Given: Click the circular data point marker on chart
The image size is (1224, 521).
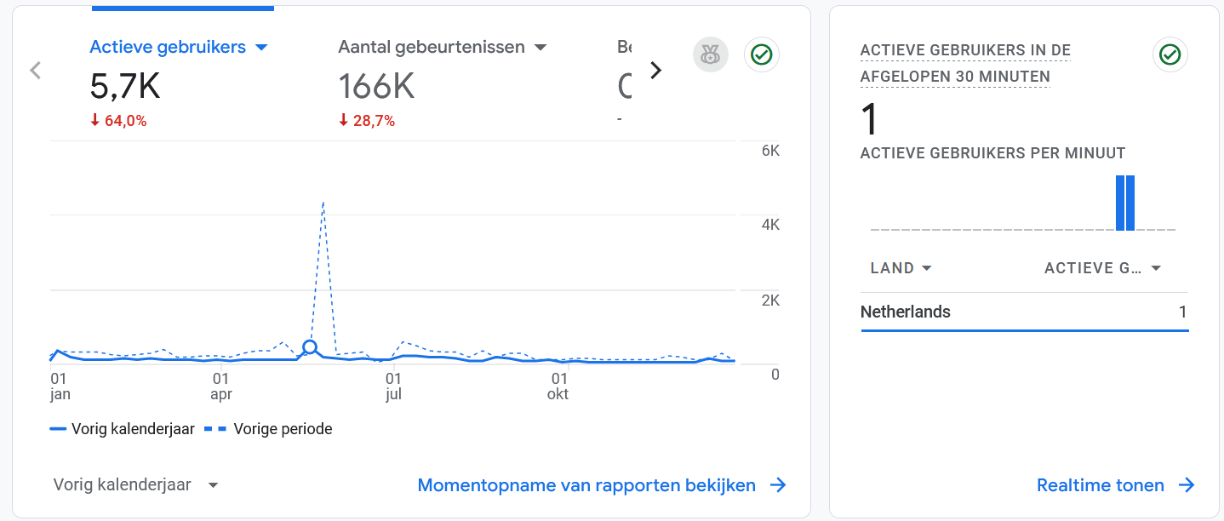Looking at the screenshot, I should [311, 347].
